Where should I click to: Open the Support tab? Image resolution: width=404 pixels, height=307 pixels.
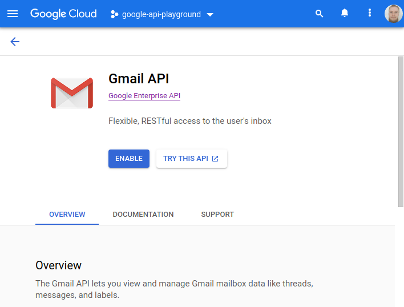pyautogui.click(x=217, y=215)
